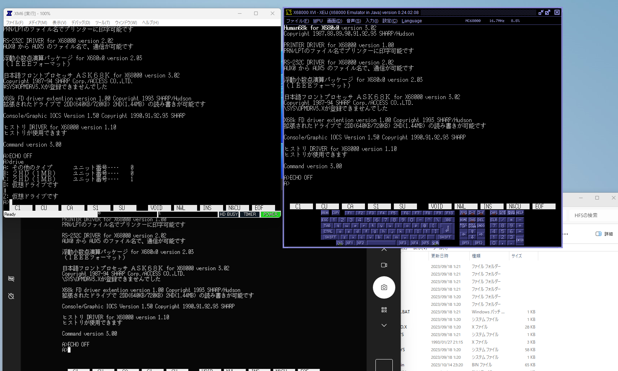Click UNDO key on virtual keyboard

(481, 226)
